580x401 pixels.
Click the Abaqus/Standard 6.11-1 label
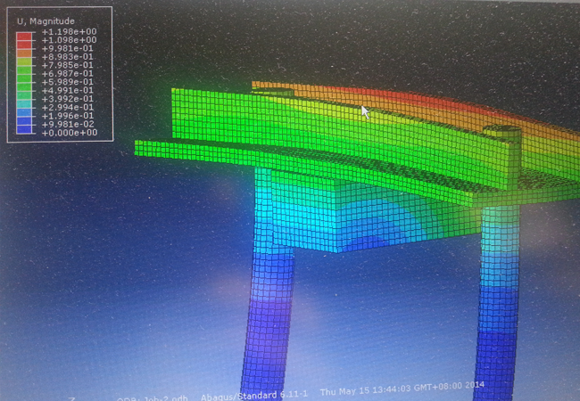254,396
